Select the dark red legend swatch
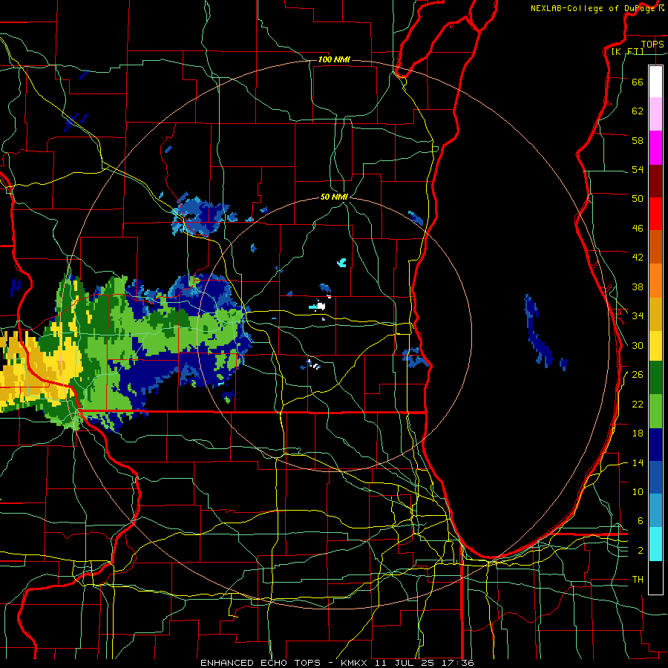 coord(655,181)
